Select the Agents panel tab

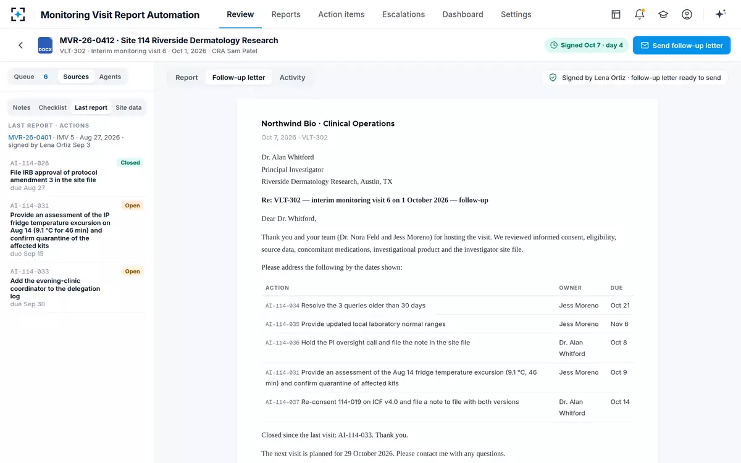(110, 77)
